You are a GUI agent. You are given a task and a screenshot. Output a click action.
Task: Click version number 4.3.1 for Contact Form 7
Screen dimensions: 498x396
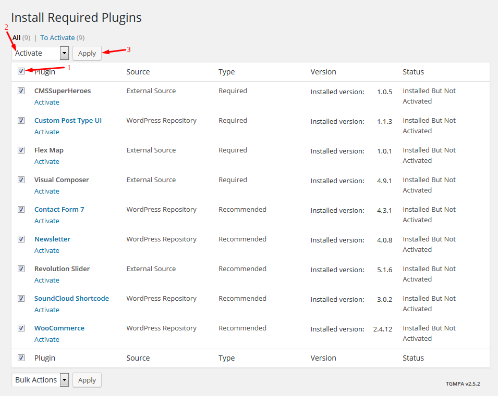pos(384,211)
